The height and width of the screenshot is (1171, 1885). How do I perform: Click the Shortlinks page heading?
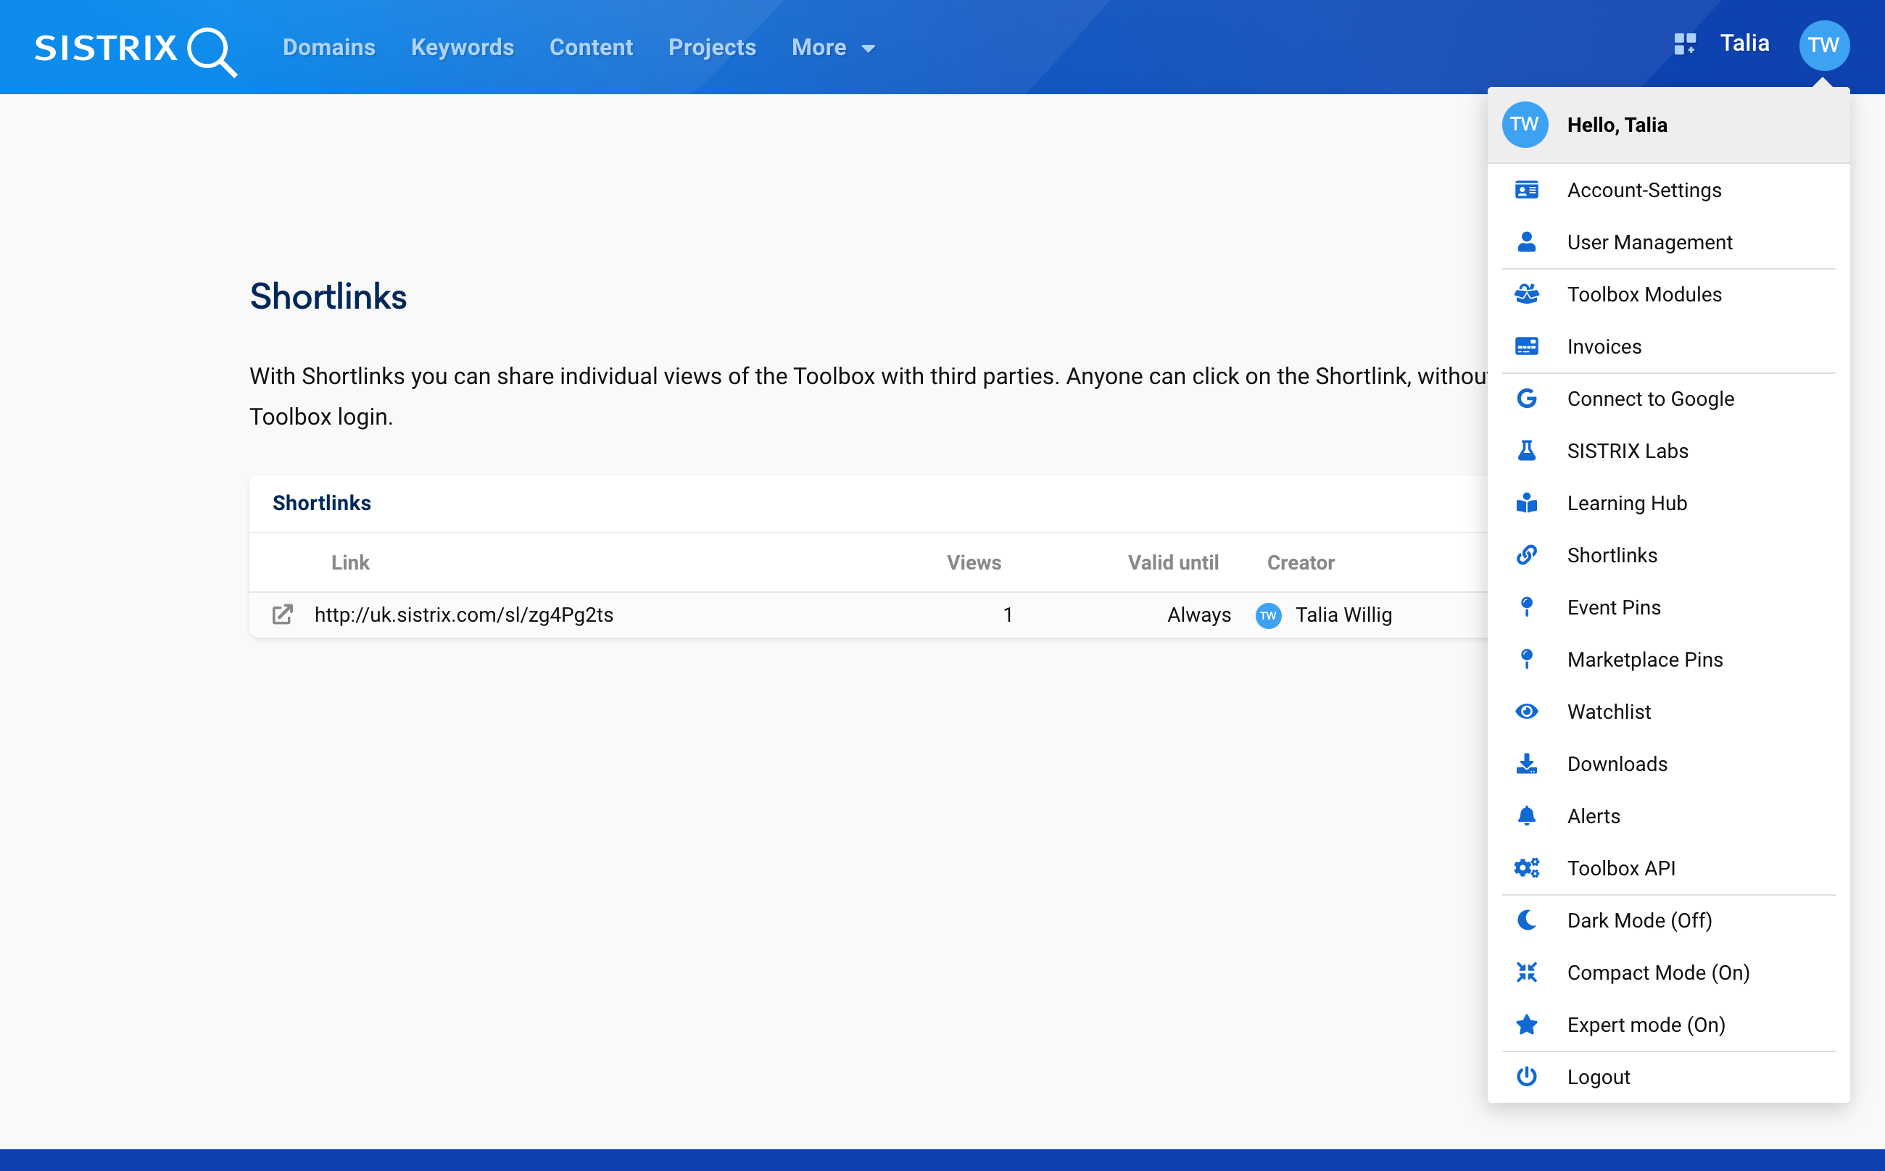click(328, 296)
